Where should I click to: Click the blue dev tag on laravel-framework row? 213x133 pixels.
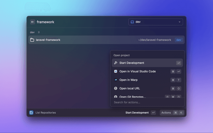pos(179,40)
